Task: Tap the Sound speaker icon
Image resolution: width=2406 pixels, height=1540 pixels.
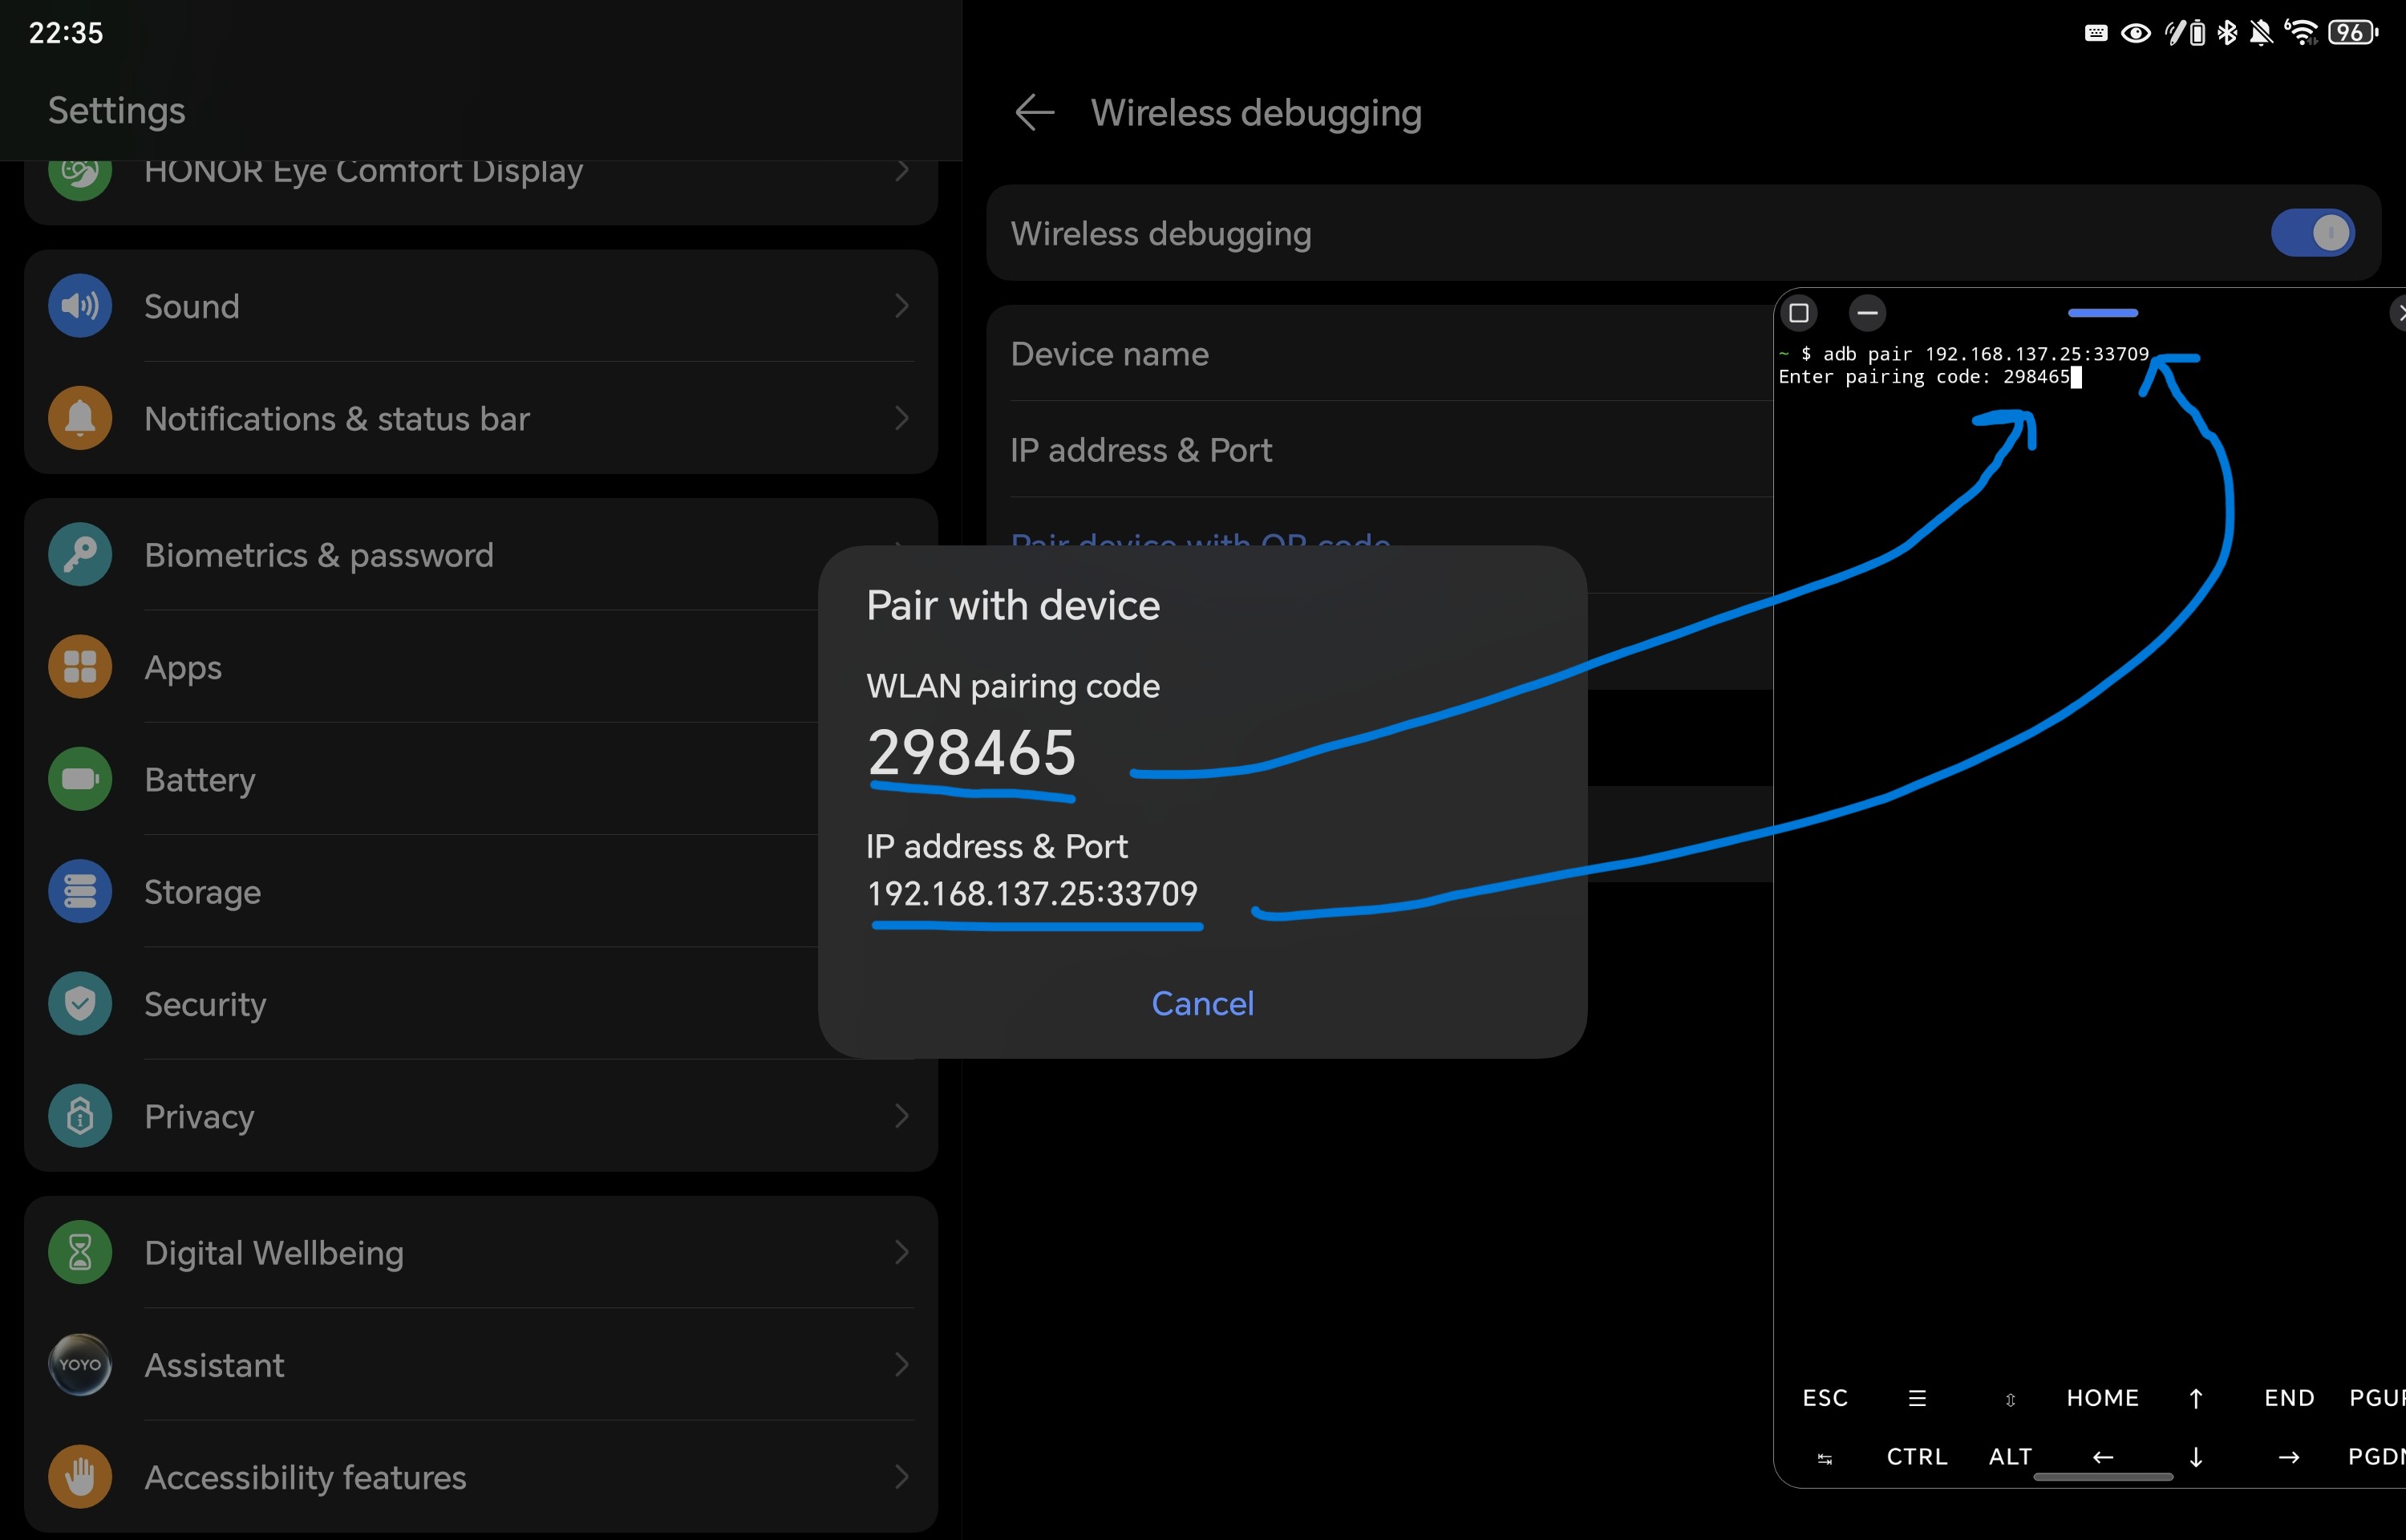Action: coord(80,305)
